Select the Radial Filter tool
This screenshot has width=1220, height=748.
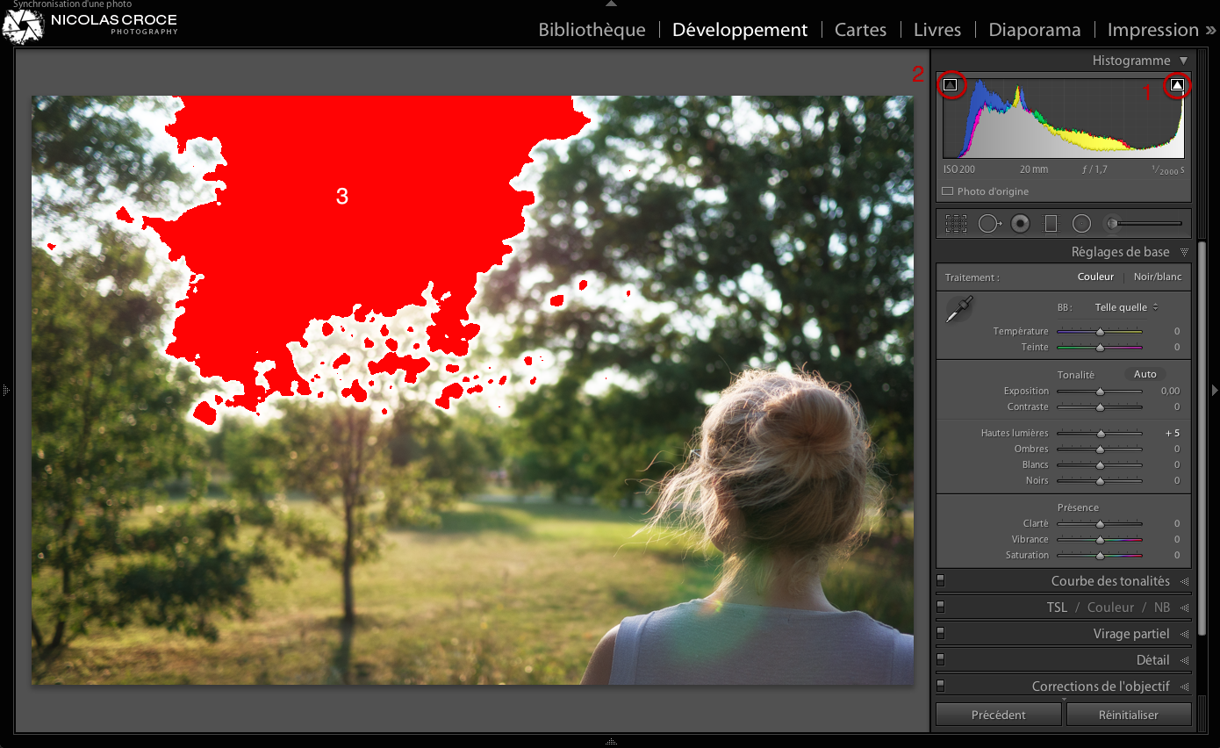point(1081,223)
